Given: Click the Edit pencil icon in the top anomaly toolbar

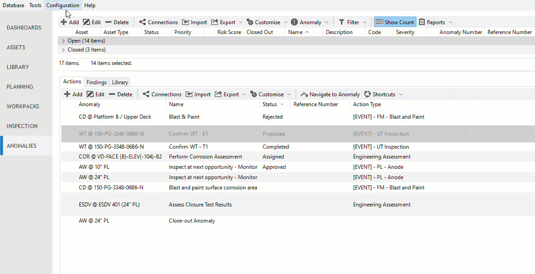Looking at the screenshot, I should 86,22.
